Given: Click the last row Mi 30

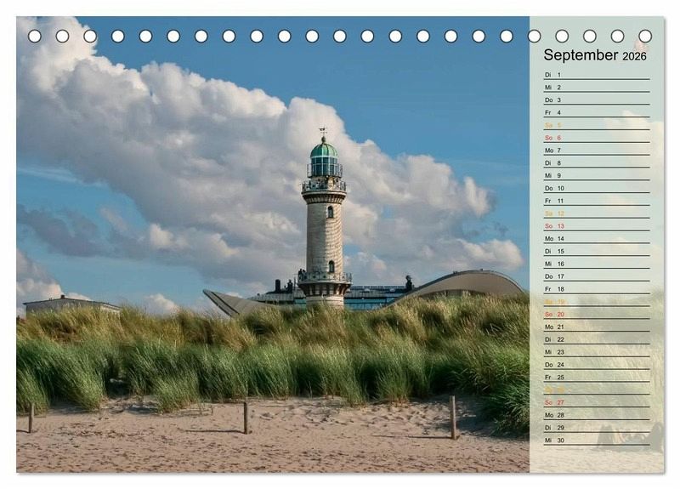Looking at the screenshot, I should [x=596, y=441].
